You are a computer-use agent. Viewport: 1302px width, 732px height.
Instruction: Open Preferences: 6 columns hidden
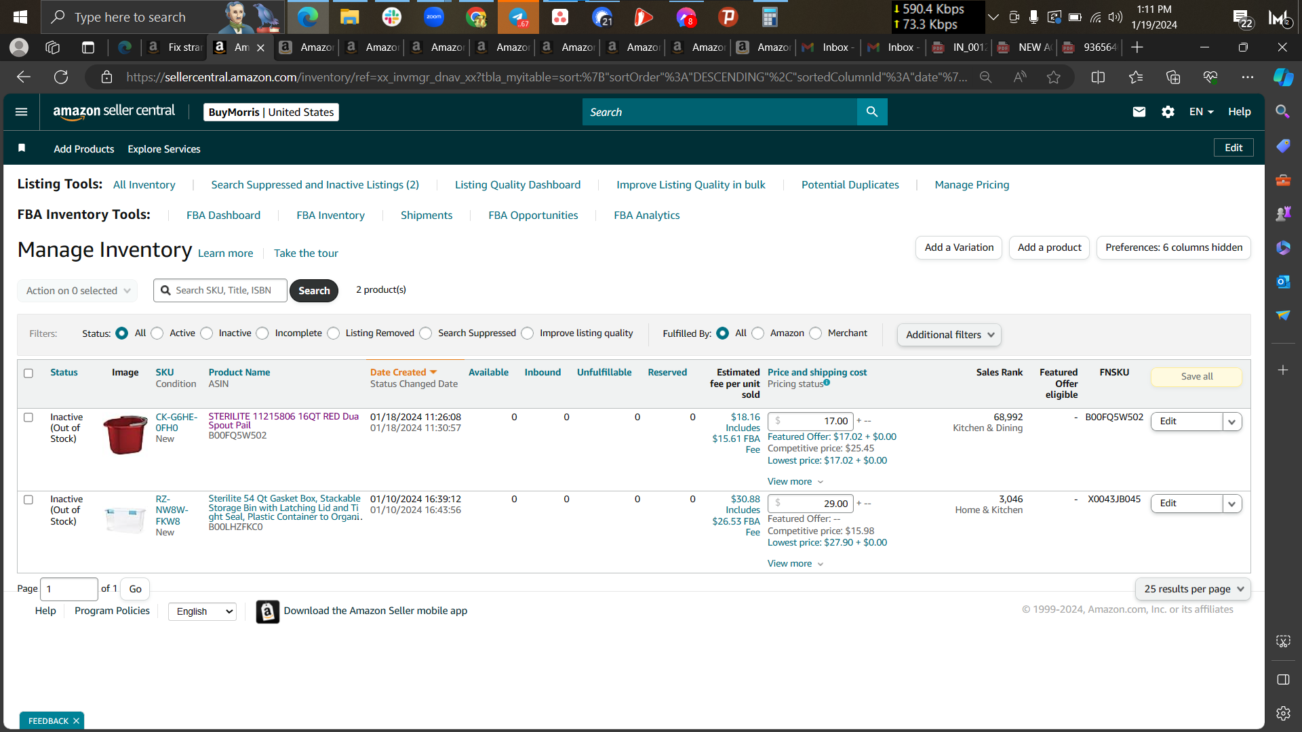coord(1174,248)
